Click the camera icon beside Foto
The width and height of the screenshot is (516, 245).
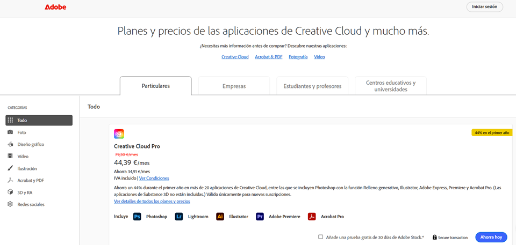click(11, 132)
